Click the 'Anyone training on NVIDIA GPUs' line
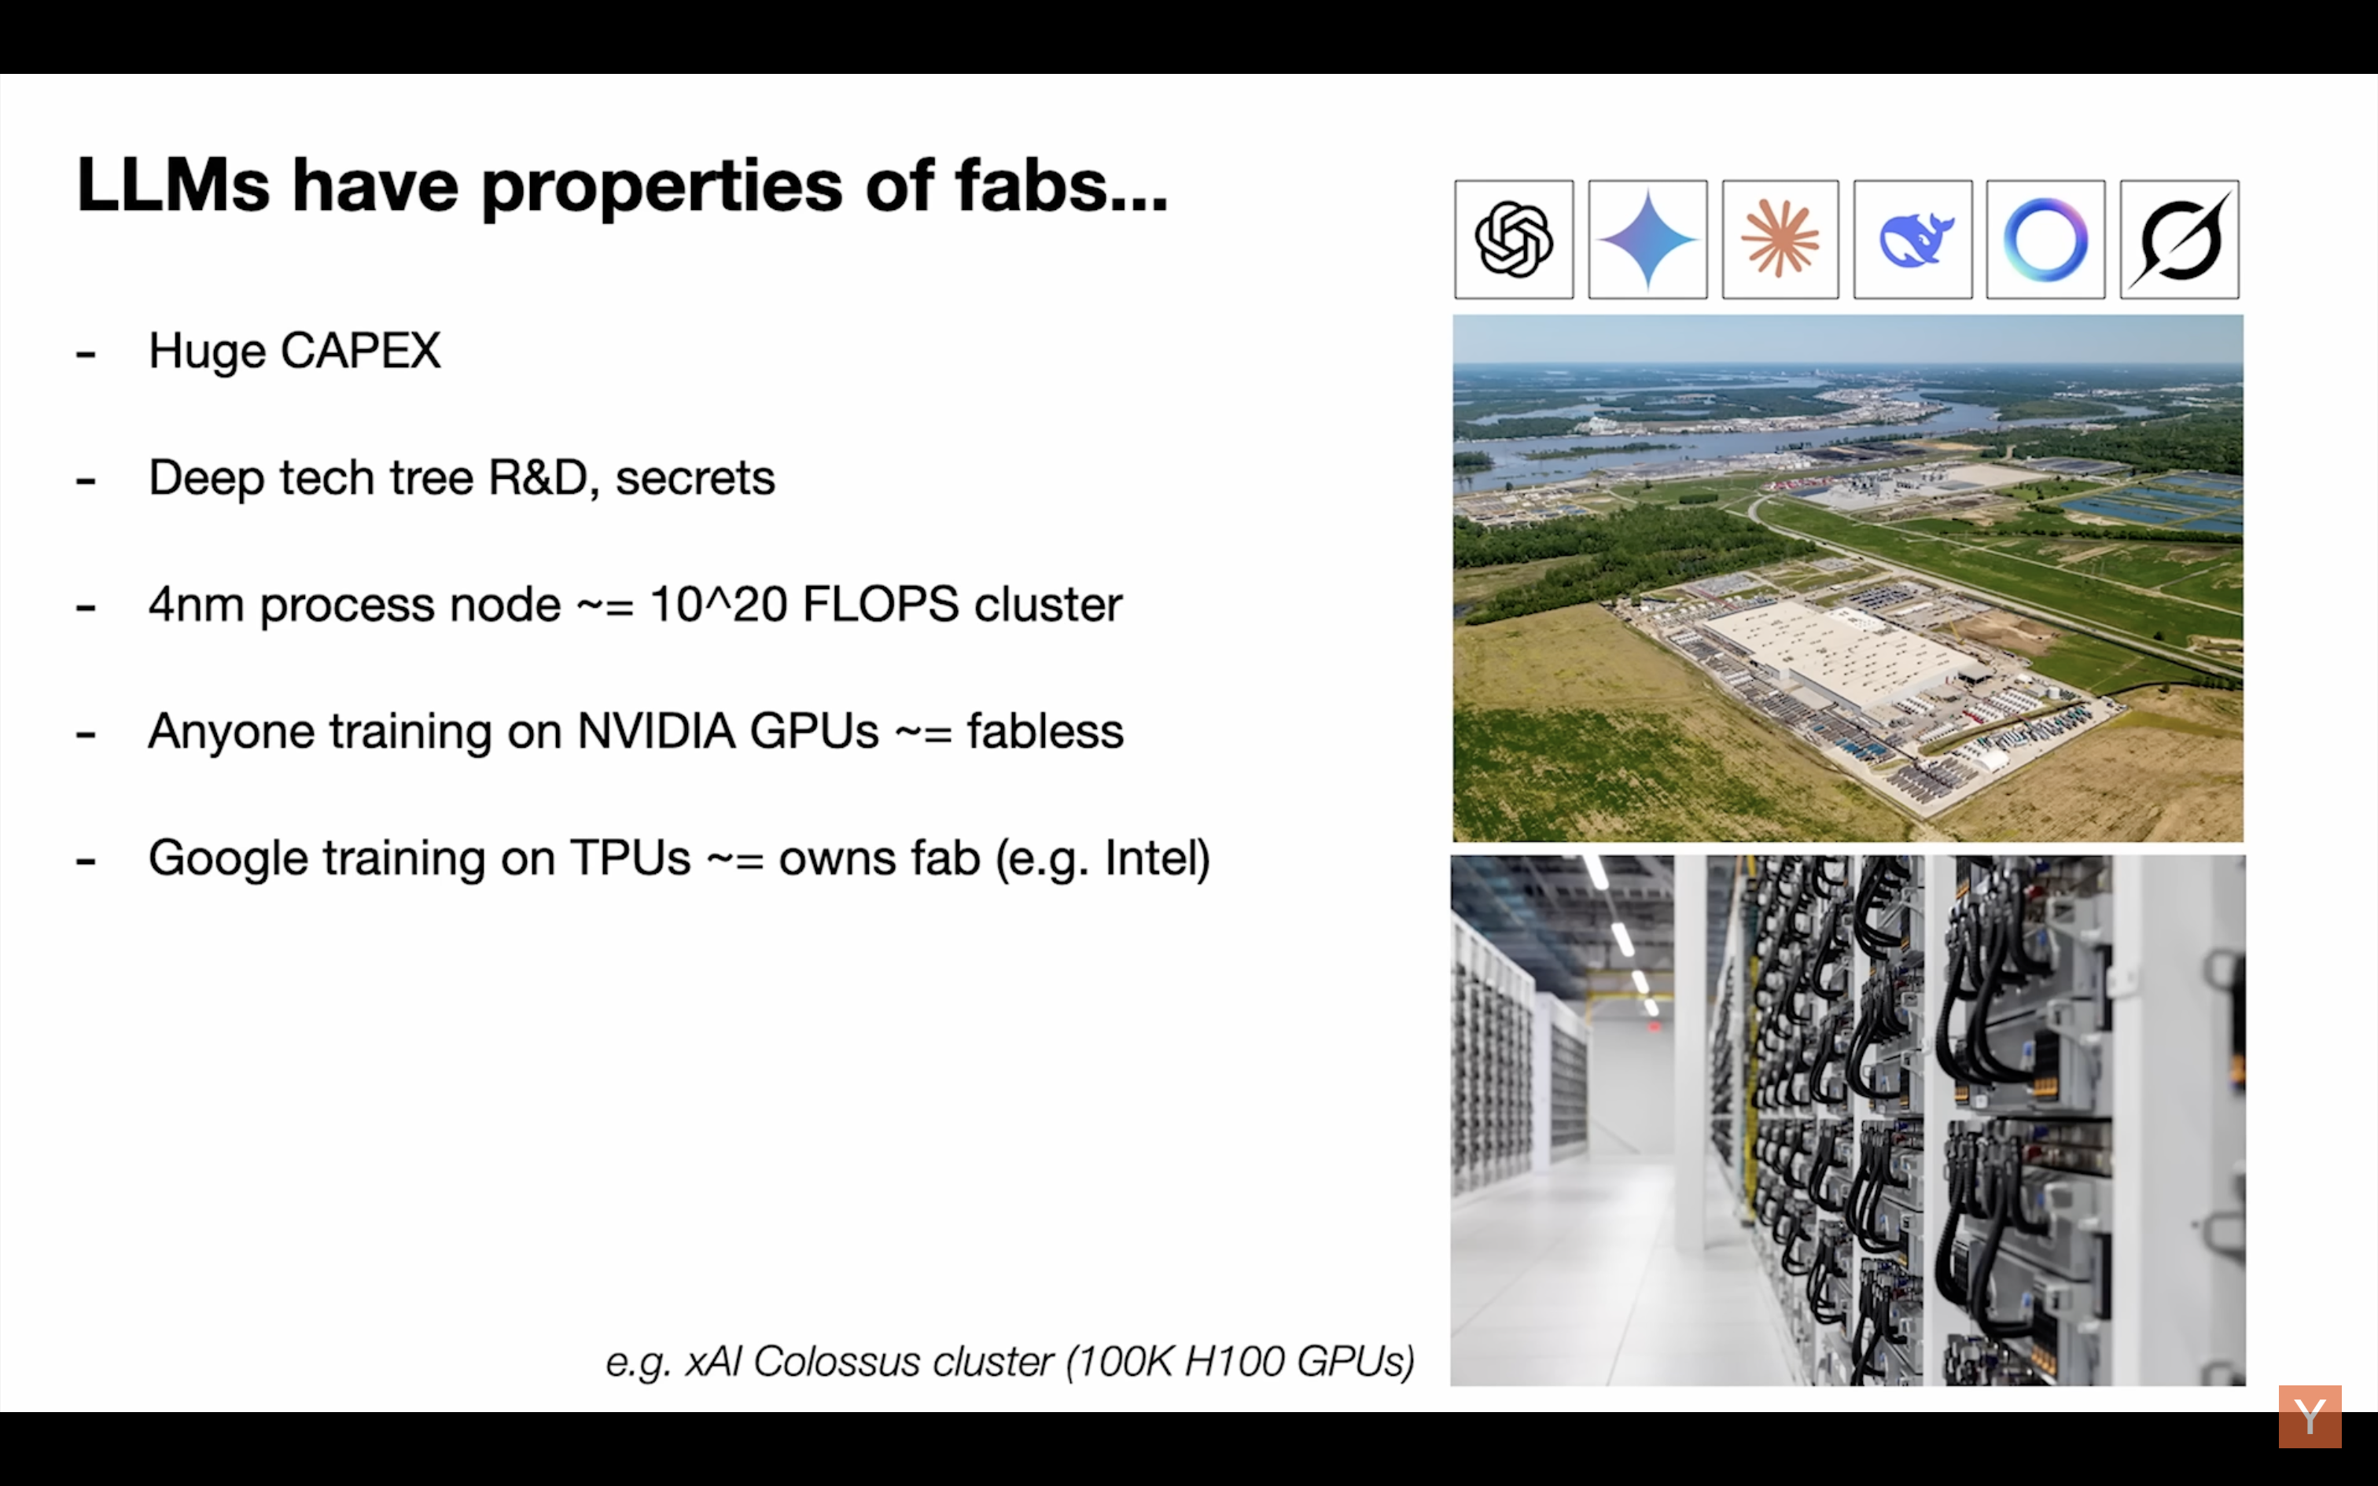Image resolution: width=2378 pixels, height=1486 pixels. [x=635, y=731]
